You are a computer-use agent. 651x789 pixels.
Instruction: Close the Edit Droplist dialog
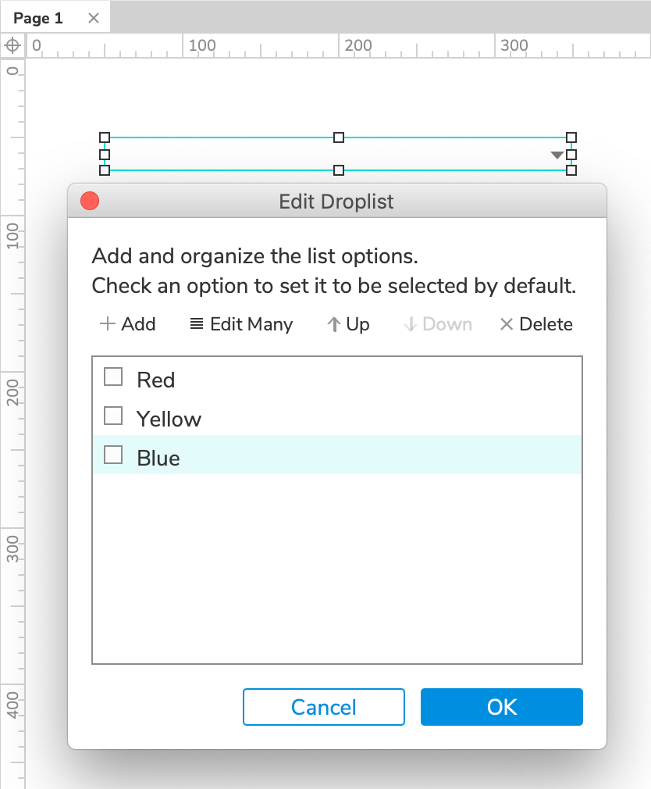[x=90, y=202]
